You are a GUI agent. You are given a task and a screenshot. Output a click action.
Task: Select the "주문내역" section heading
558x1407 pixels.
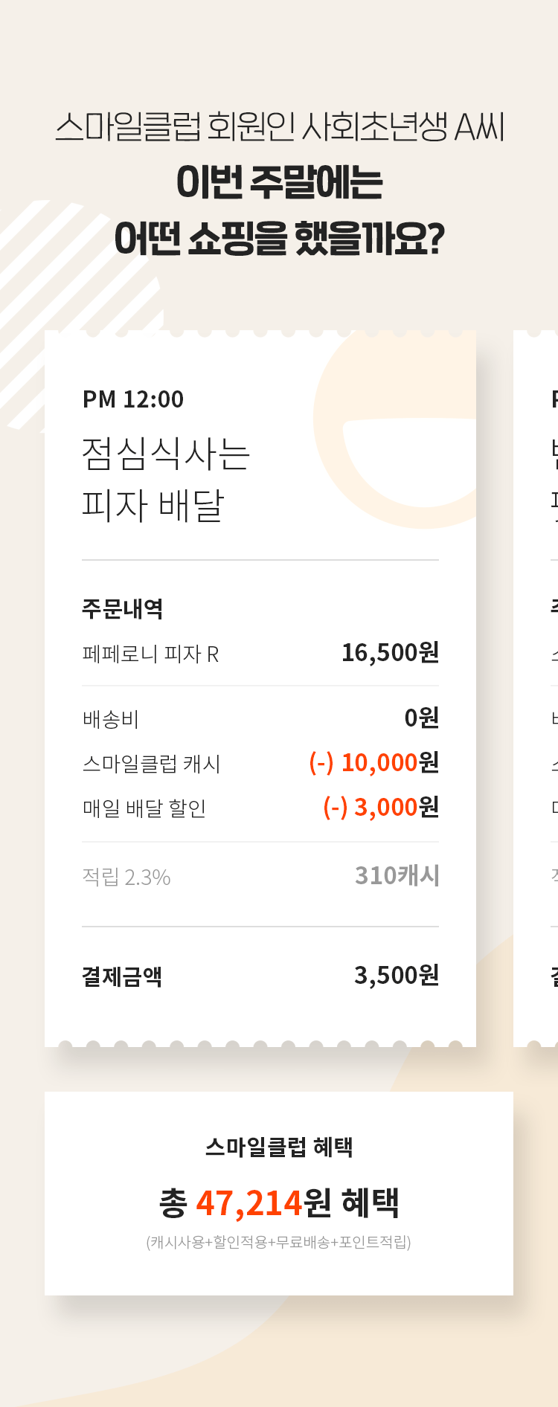pyautogui.click(x=122, y=609)
